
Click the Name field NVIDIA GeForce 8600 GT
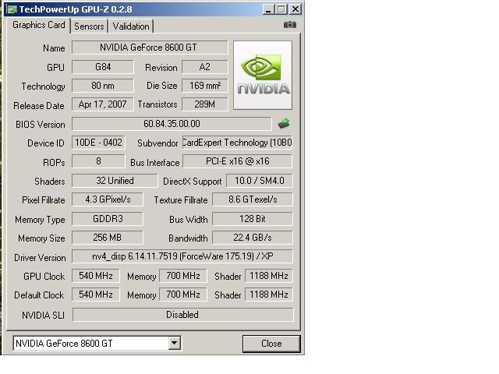[150, 48]
